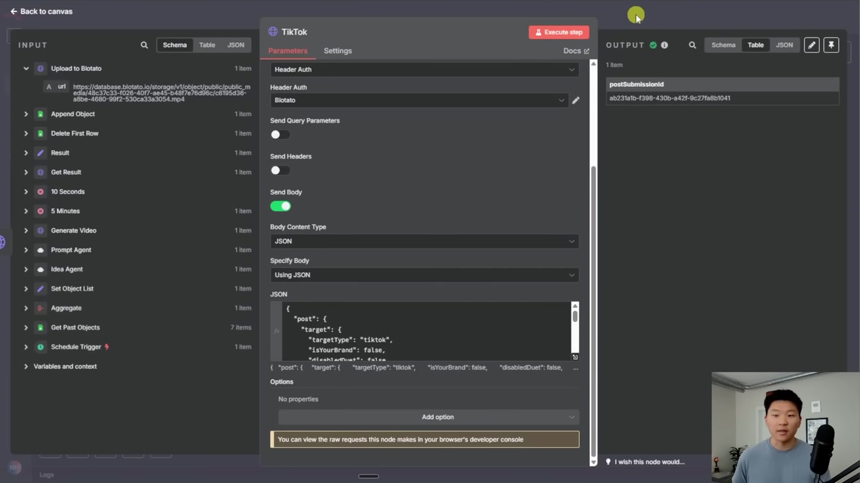Viewport: 860px width, 483px height.
Task: Expand the Delete First Row node
Action: [x=26, y=134]
